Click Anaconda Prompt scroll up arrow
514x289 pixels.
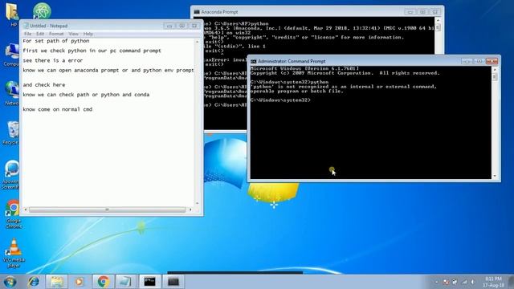(439, 20)
